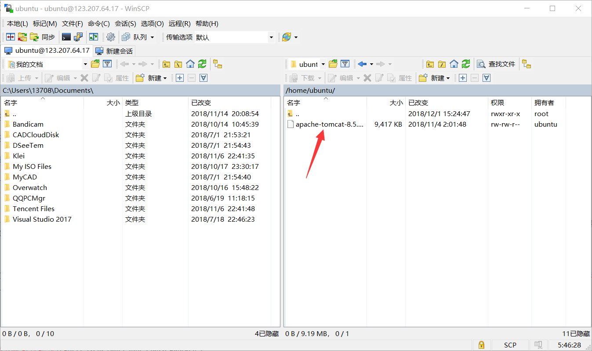The width and height of the screenshot is (592, 351).
Task: Go to root directory in remote panel
Action: point(442,64)
